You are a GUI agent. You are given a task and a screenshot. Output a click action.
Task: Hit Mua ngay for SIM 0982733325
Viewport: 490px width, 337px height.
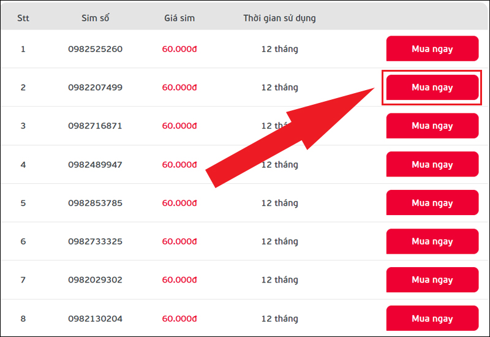432,241
